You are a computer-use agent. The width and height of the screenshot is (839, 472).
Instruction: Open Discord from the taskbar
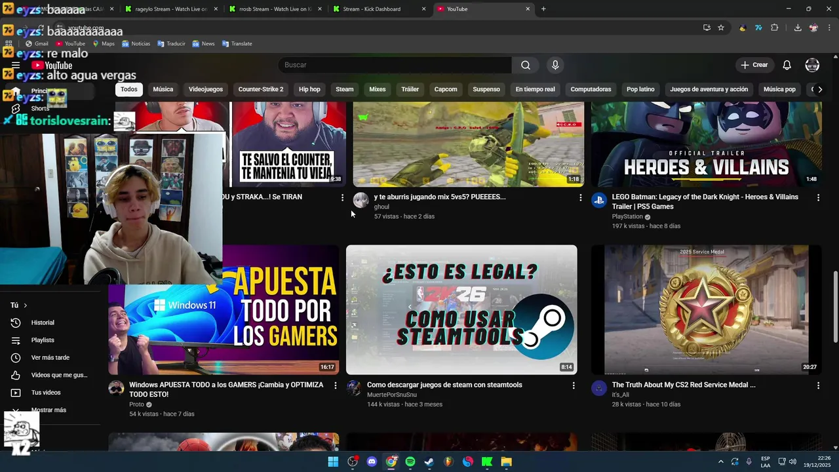coord(372,462)
